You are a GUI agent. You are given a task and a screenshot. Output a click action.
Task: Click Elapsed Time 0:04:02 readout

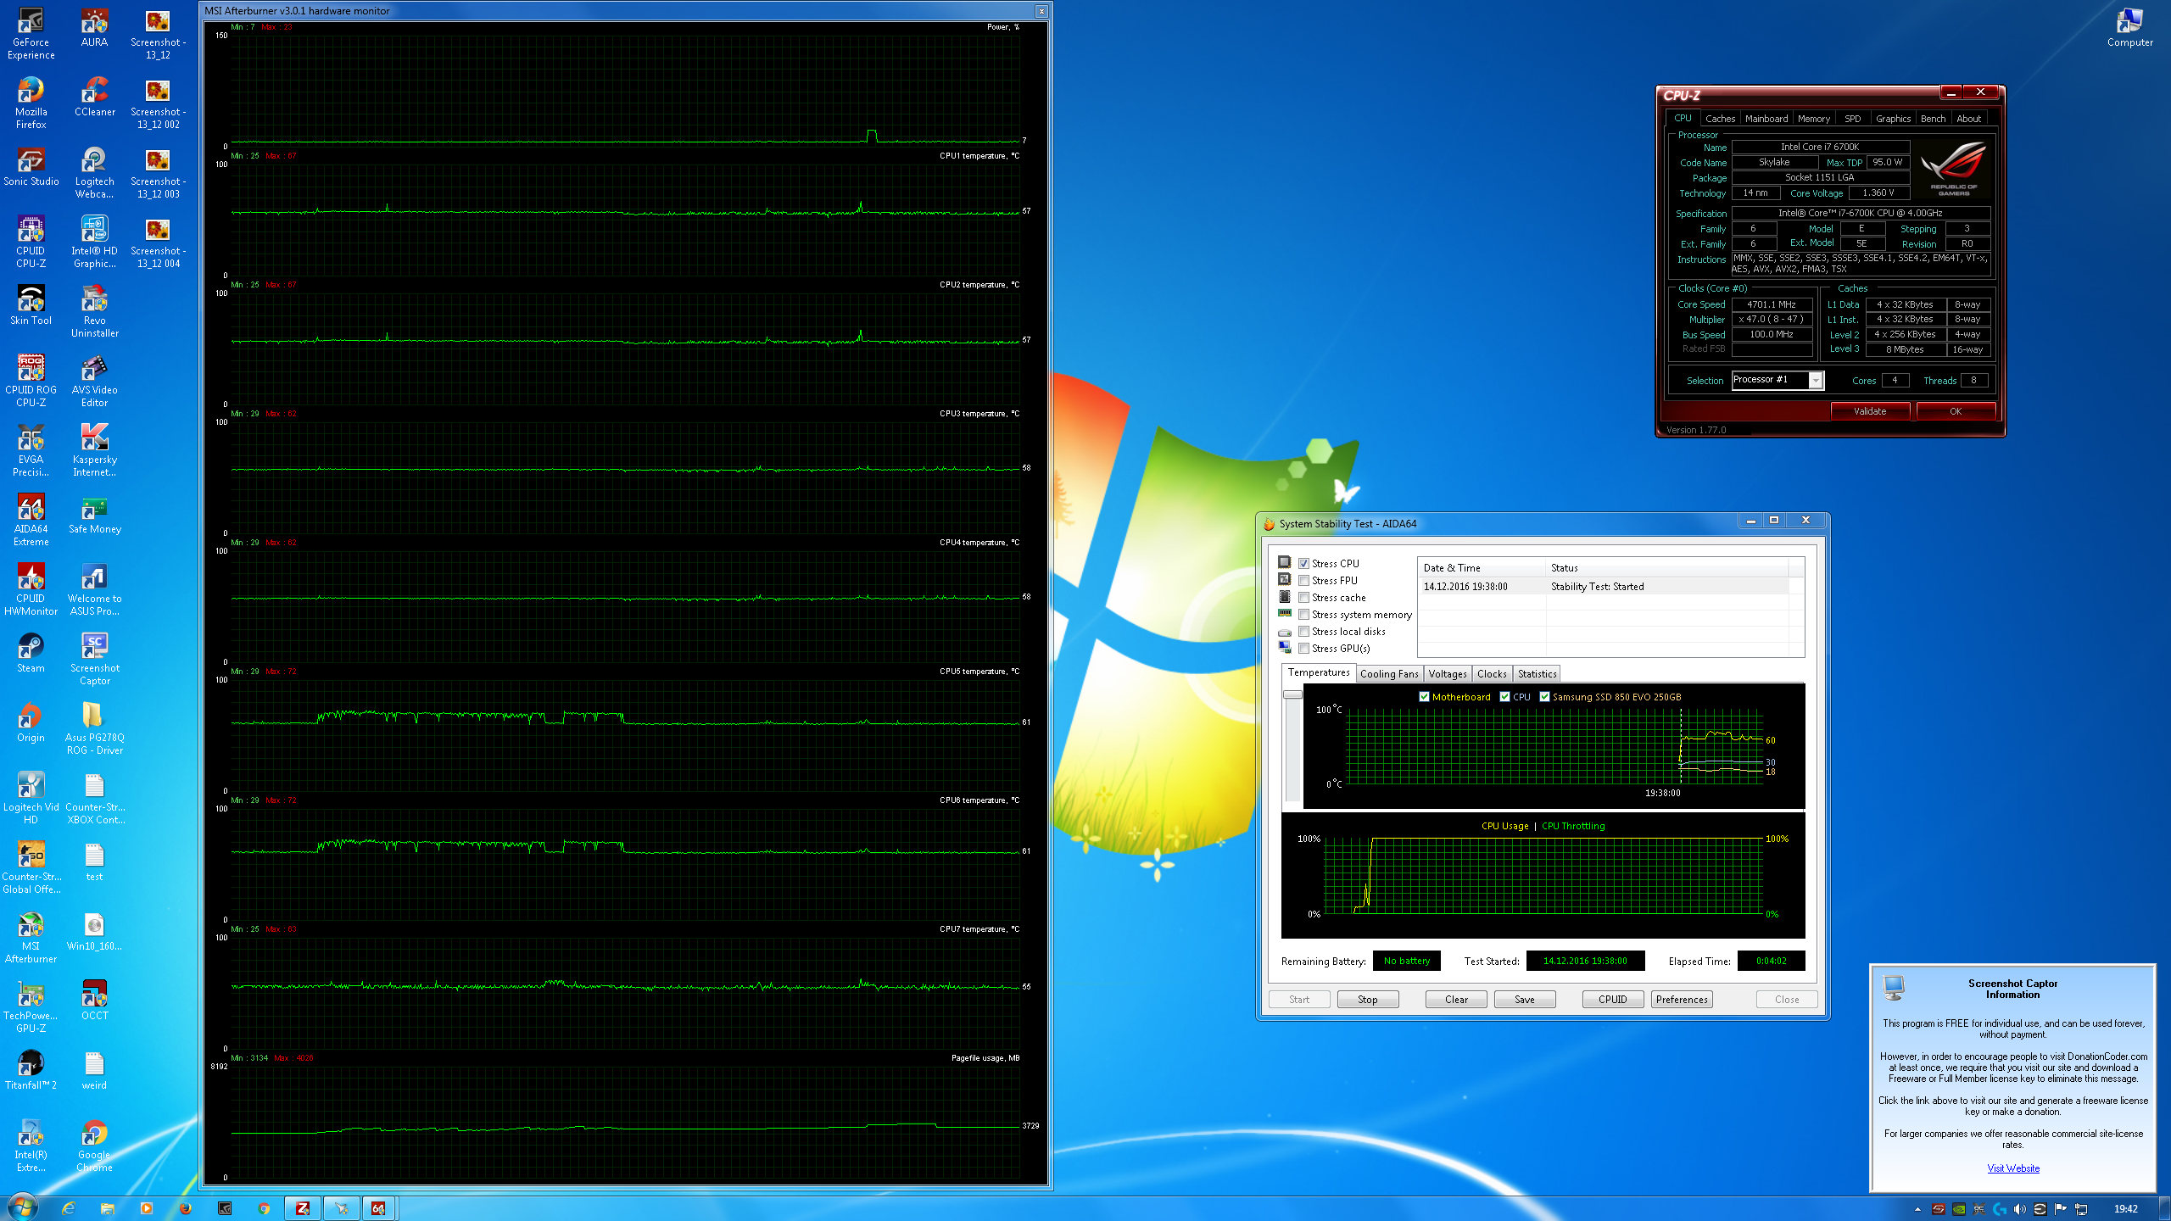click(x=1771, y=961)
